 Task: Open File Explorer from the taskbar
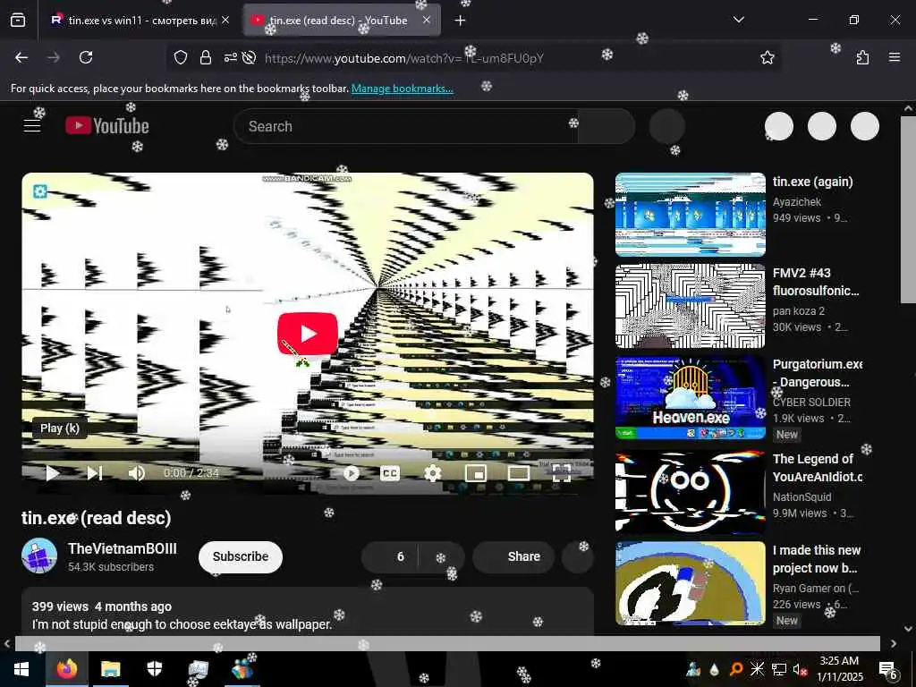pos(110,669)
